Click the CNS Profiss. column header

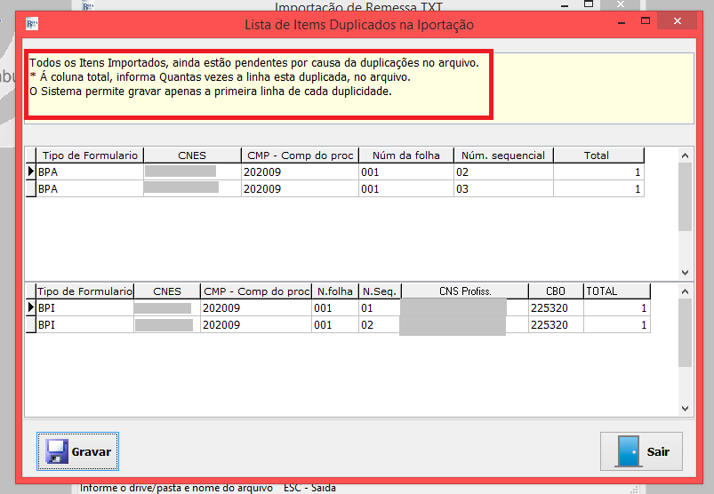464,291
